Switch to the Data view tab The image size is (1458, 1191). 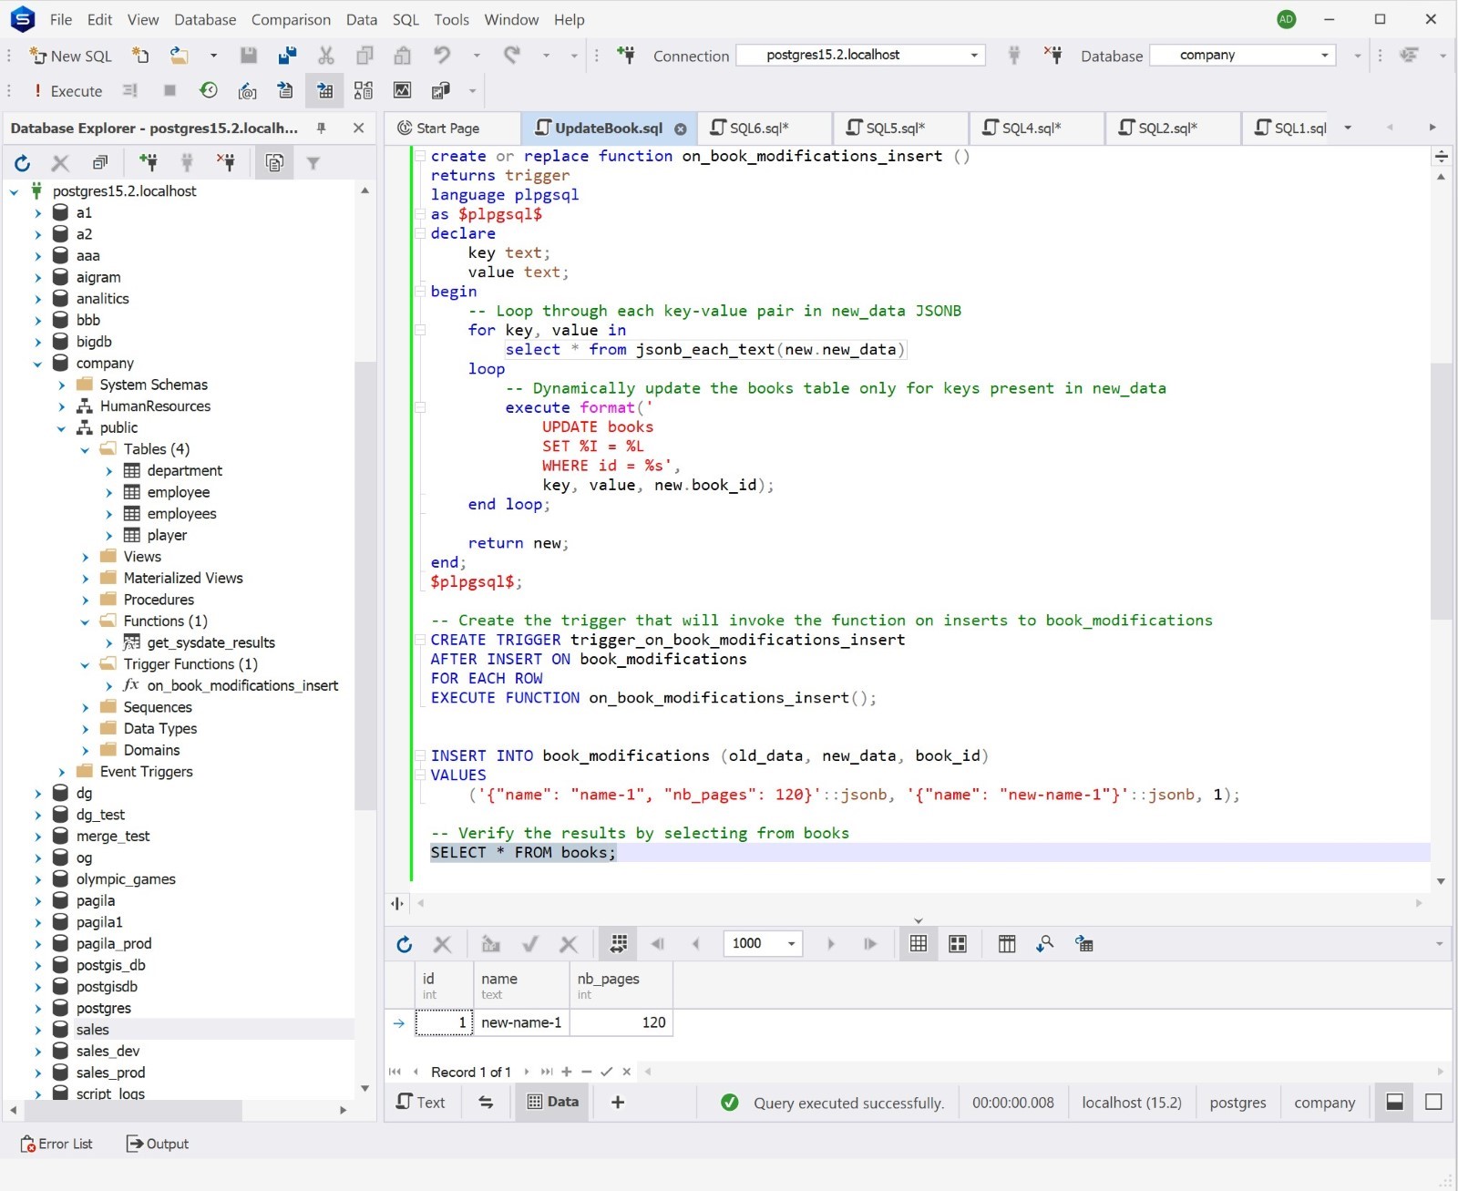click(553, 1103)
